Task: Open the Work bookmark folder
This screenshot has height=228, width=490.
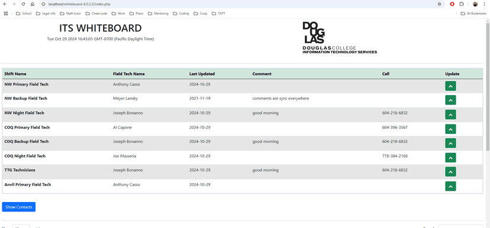Action: (118, 14)
